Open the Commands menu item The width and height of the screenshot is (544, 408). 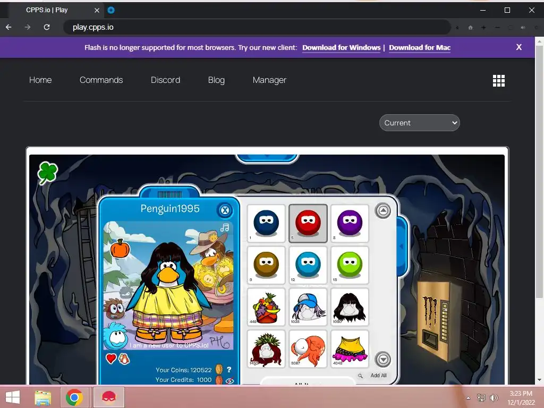[101, 80]
